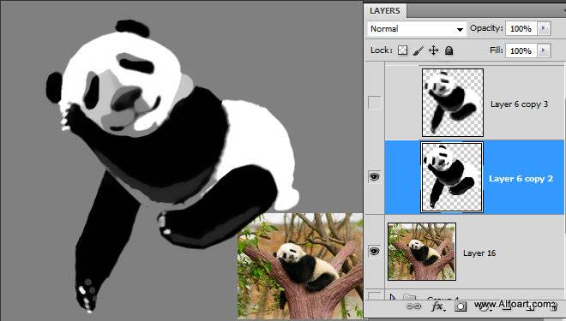Click the Opacity 100% field
Image resolution: width=566 pixels, height=321 pixels.
click(521, 29)
